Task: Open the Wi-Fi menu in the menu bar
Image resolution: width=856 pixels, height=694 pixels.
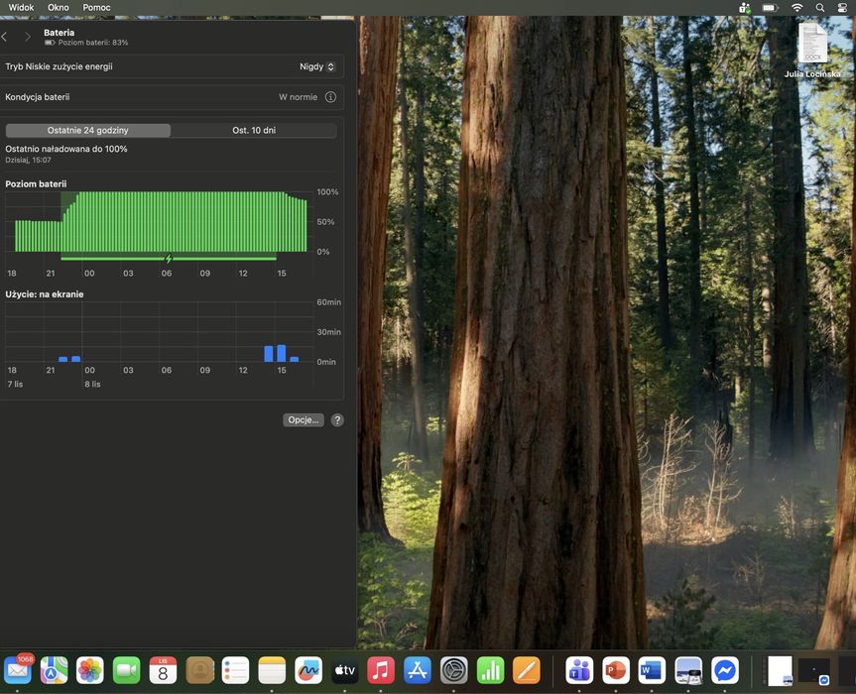Action: (x=797, y=8)
